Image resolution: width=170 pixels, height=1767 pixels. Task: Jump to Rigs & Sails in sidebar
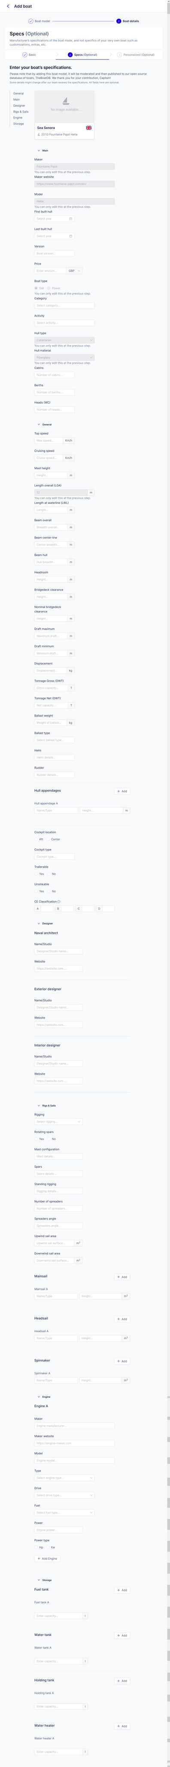coord(21,112)
